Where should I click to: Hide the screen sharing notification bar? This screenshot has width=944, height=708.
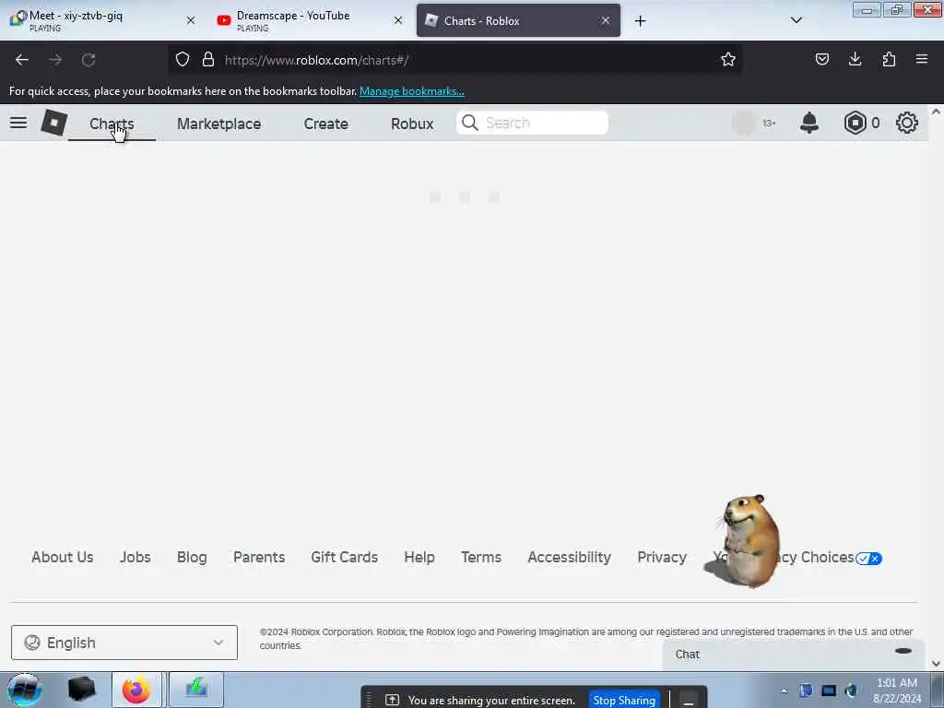tap(689, 701)
